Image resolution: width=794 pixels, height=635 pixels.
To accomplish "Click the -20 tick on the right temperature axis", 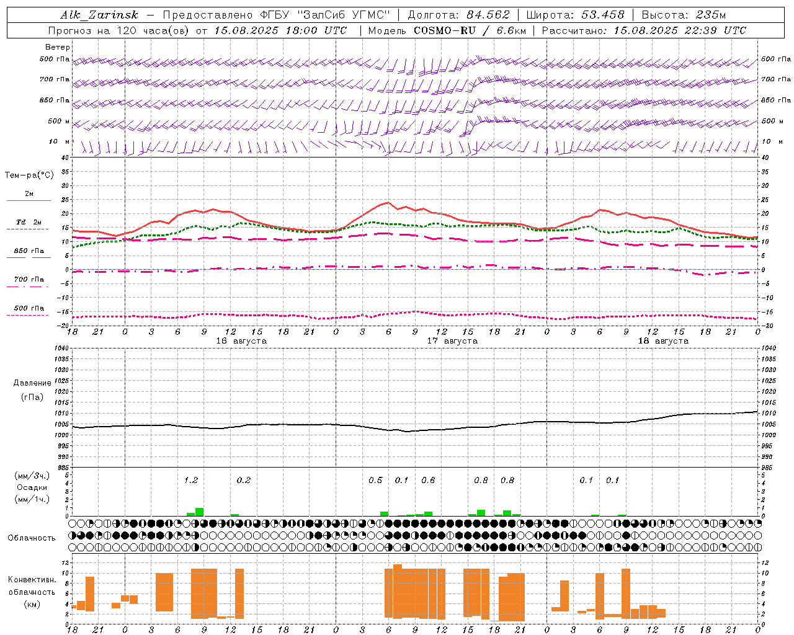I will (767, 326).
